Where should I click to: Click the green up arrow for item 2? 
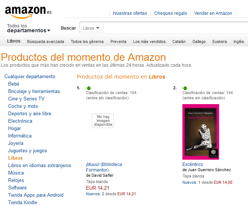pos(185,88)
